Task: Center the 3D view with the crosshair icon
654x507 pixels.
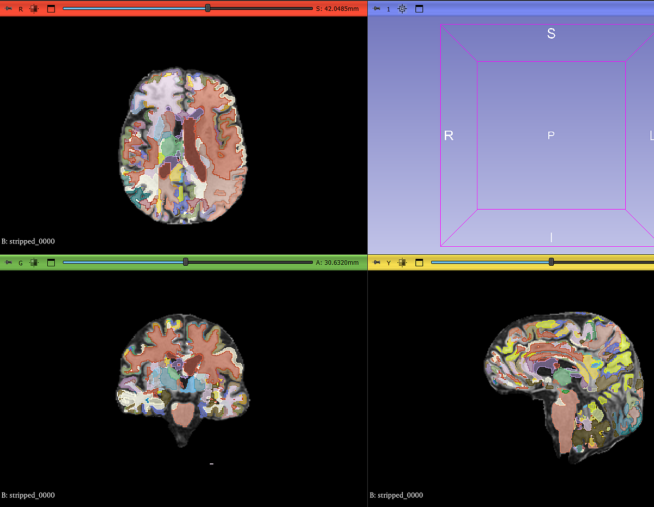Action: [402, 9]
